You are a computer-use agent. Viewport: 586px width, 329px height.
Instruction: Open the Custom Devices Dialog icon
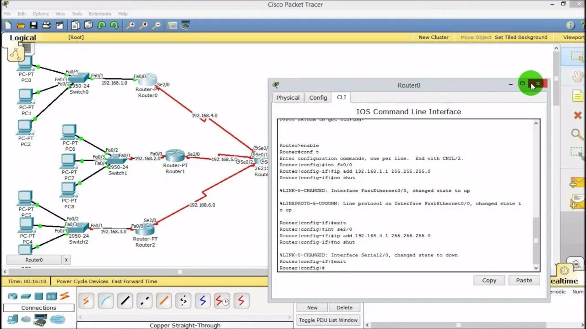[x=185, y=26]
